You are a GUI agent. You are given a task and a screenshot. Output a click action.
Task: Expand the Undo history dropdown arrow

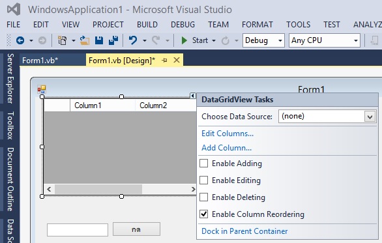(145, 40)
